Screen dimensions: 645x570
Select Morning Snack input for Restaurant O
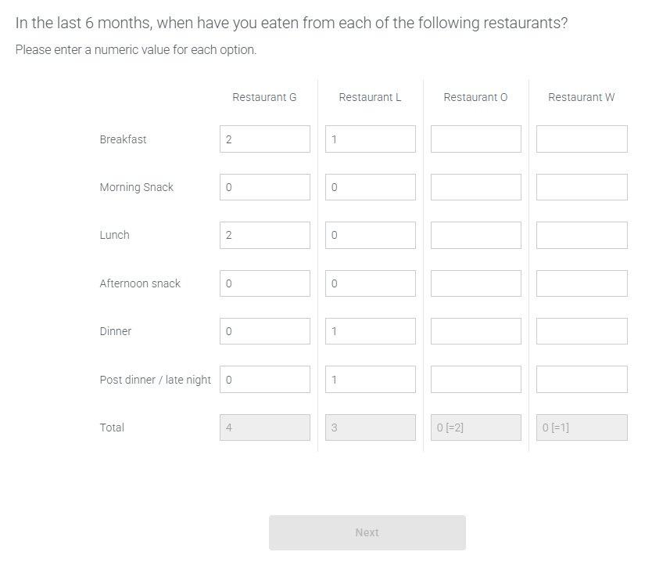475,187
